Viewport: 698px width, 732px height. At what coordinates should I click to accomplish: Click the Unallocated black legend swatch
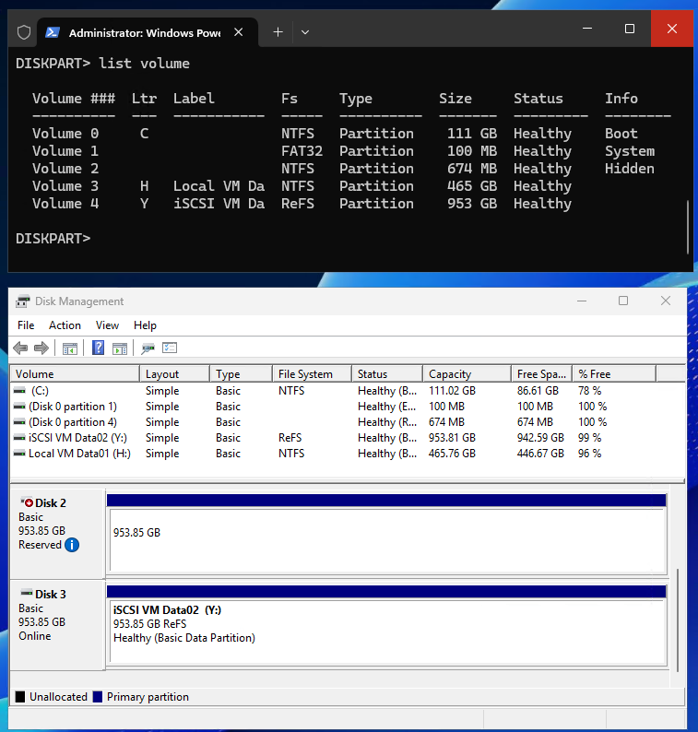20,697
